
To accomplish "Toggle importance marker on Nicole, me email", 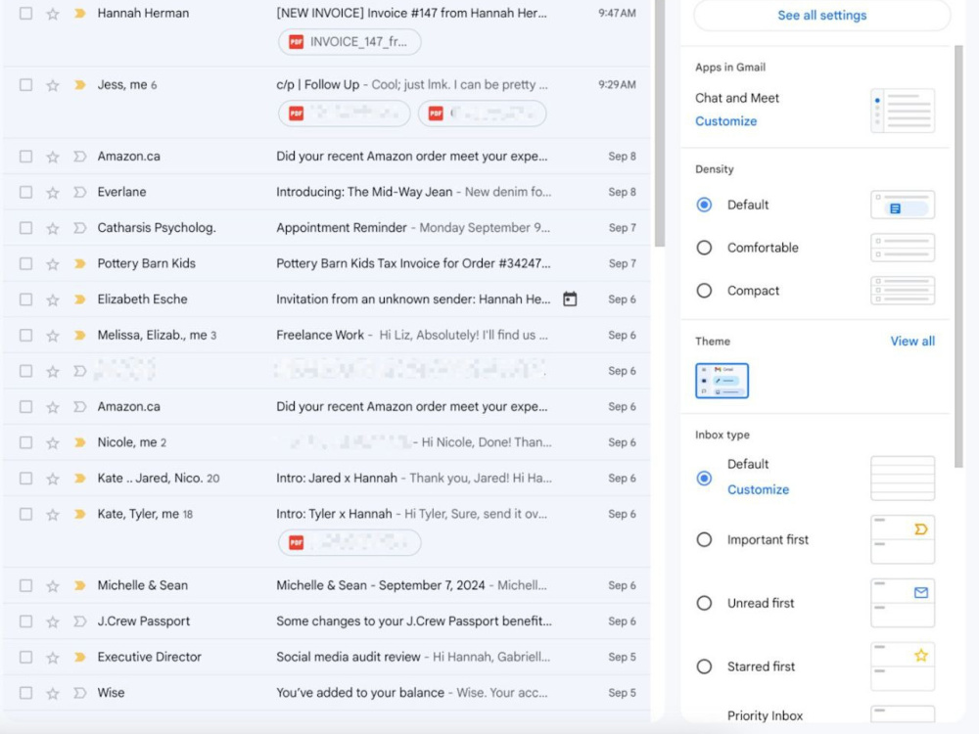I will [x=79, y=442].
